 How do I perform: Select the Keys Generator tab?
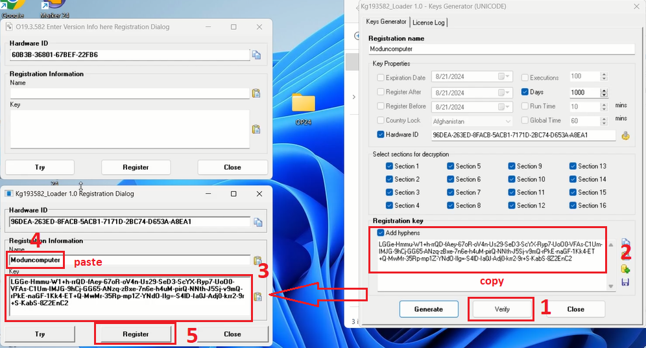click(x=387, y=22)
